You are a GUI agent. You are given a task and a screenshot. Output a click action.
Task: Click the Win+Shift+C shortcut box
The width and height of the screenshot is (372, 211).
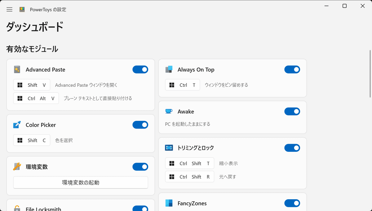coord(32,140)
